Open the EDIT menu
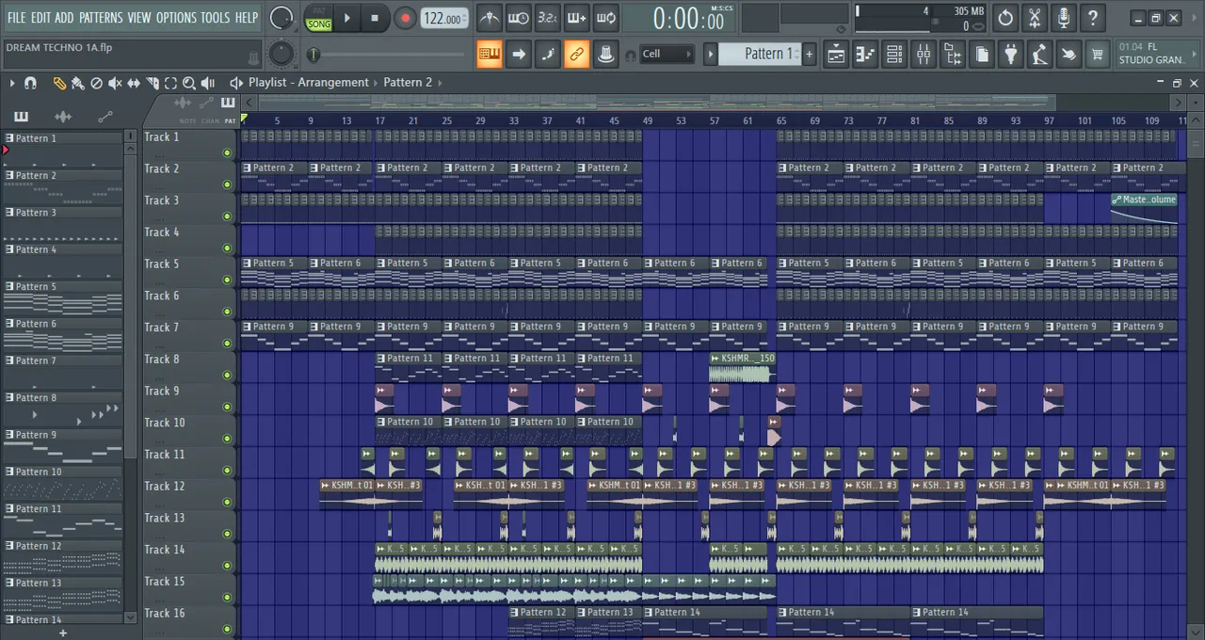 click(40, 18)
